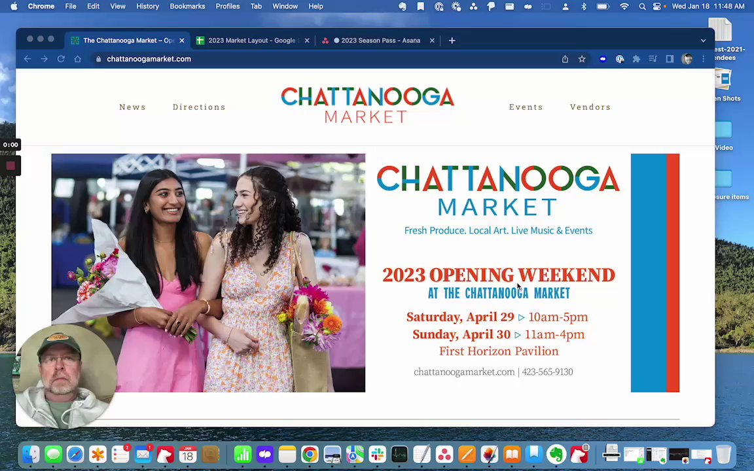Open the File menu

[x=71, y=7]
